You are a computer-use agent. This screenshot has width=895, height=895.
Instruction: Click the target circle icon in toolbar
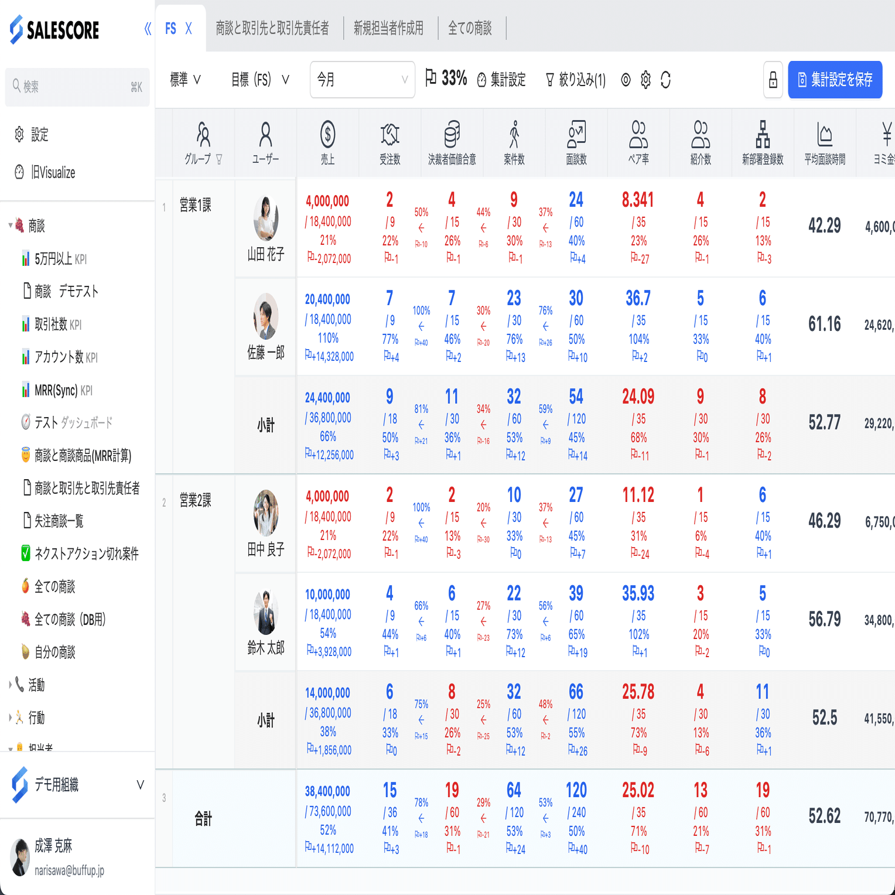click(x=626, y=80)
